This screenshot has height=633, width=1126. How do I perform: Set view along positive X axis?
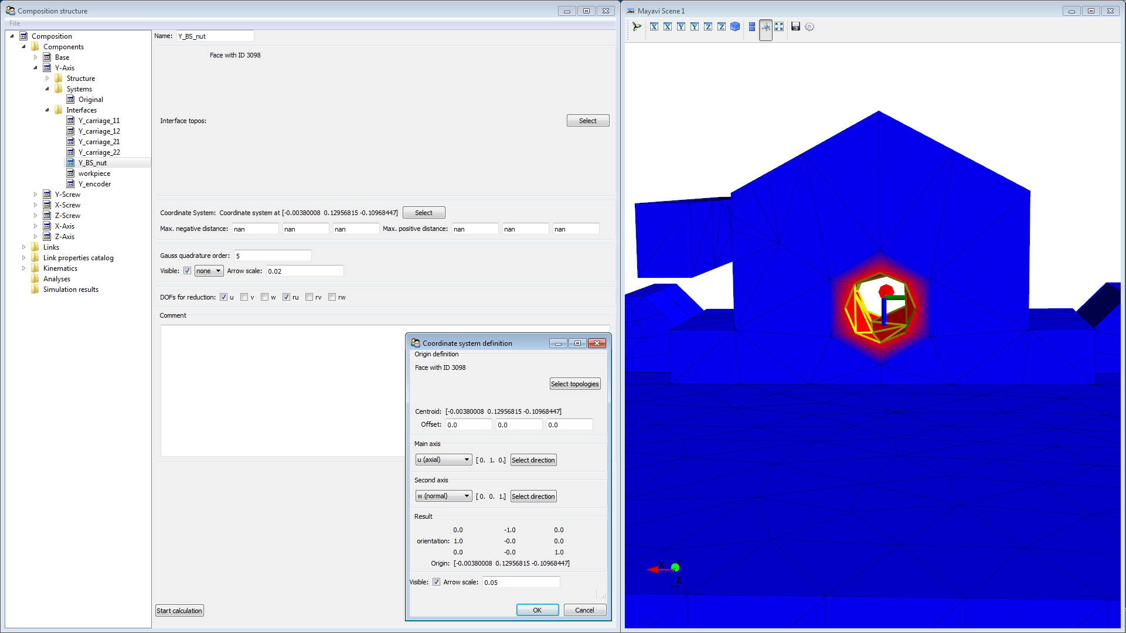[x=668, y=26]
